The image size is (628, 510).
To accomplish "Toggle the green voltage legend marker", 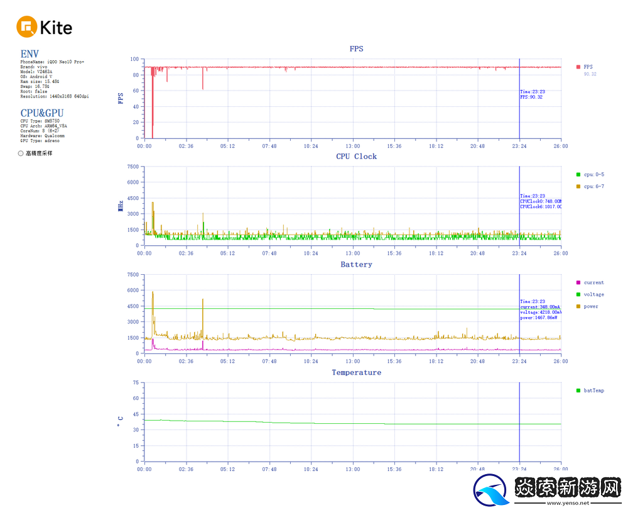I will point(578,294).
